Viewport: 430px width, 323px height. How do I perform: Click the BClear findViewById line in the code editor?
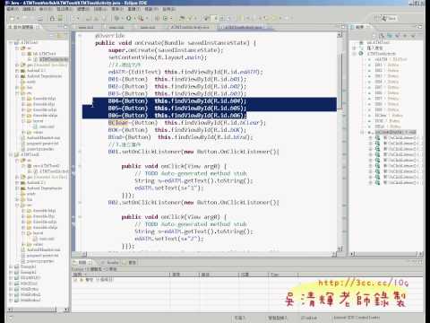187,123
